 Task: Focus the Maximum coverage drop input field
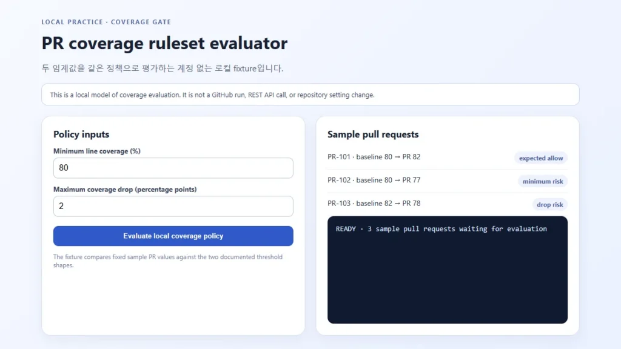click(173, 206)
